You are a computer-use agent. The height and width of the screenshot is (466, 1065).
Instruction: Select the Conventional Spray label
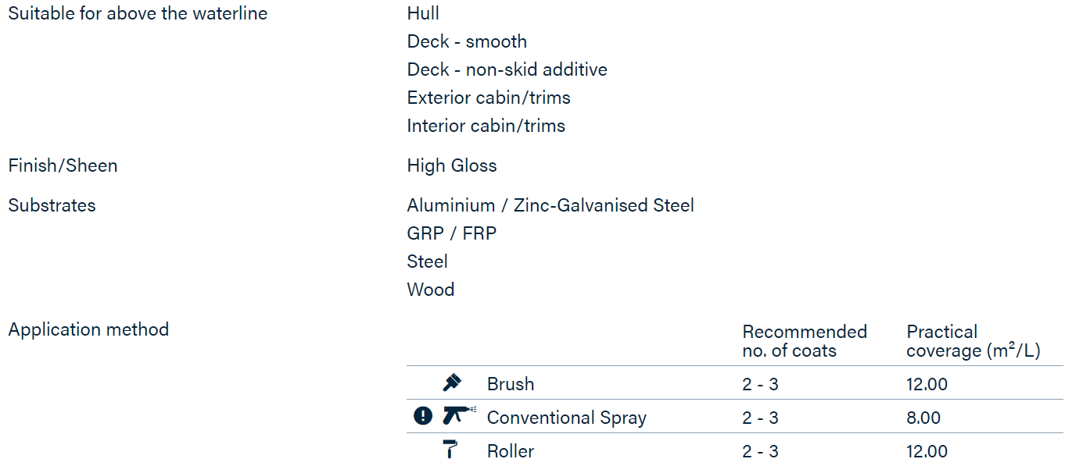click(567, 418)
